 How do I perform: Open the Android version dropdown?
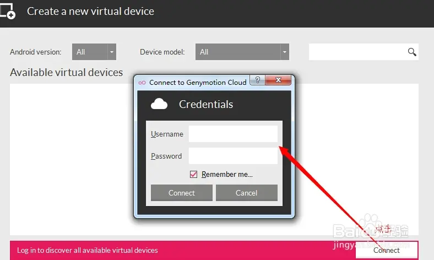point(94,52)
